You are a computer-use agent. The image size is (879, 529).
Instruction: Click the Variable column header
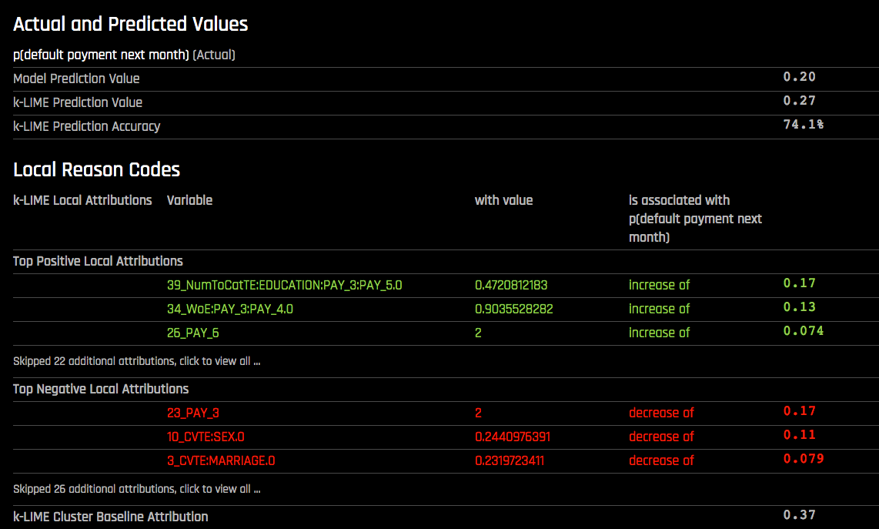coord(189,200)
